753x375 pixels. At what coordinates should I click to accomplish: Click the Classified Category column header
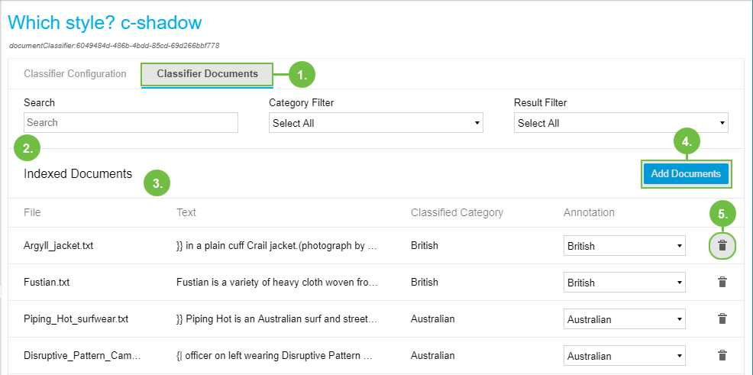[x=457, y=212]
